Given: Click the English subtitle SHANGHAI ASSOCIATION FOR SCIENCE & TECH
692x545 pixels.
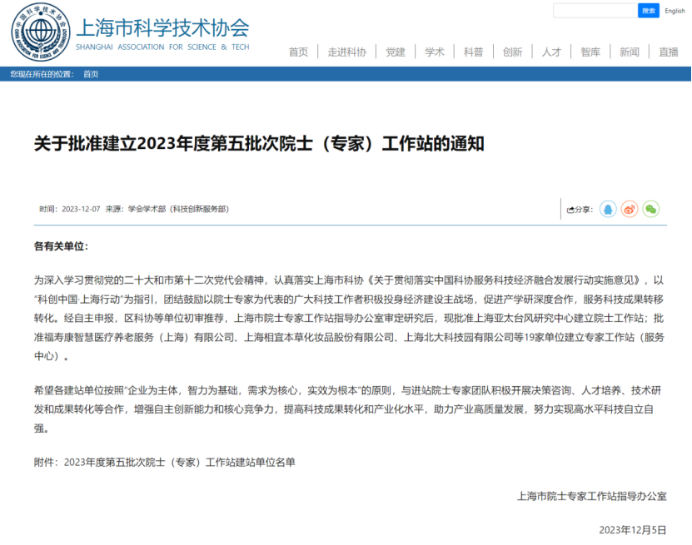Looking at the screenshot, I should [162, 47].
